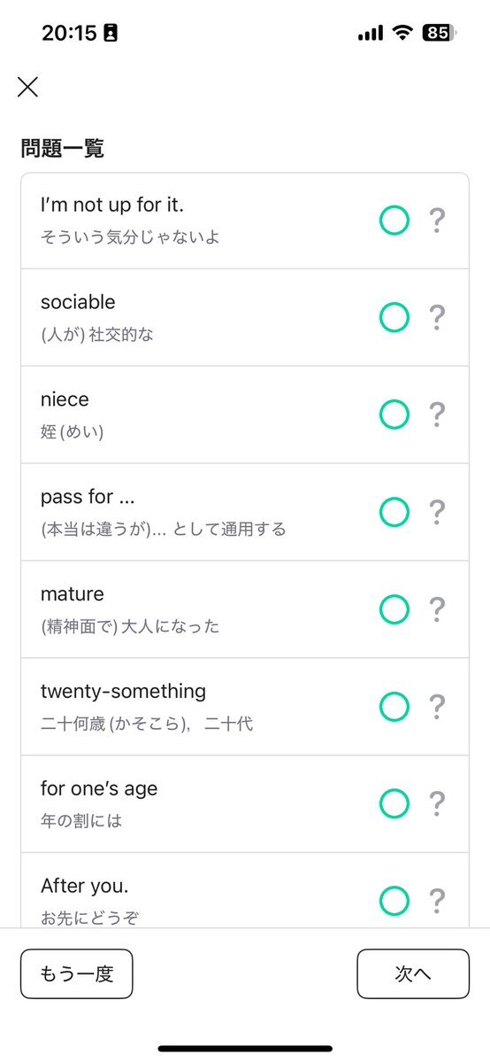Toggle the green circle for 'I'm not up for it.'
Viewport: 490px width, 1062px height.
tap(394, 221)
